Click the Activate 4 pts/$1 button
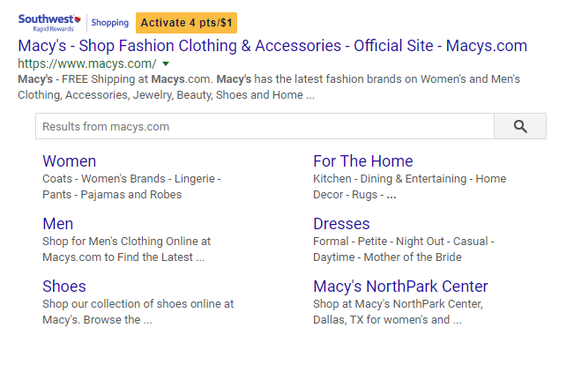Viewport: 574px width, 365px height. click(x=186, y=23)
